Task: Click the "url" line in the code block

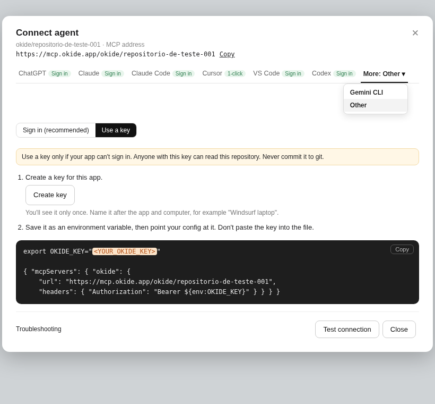Action: [x=158, y=282]
